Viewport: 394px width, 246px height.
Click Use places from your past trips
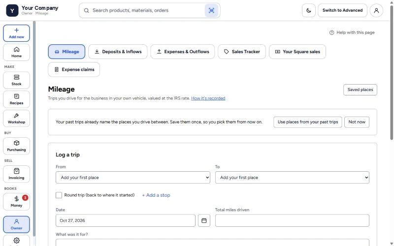pyautogui.click(x=307, y=122)
